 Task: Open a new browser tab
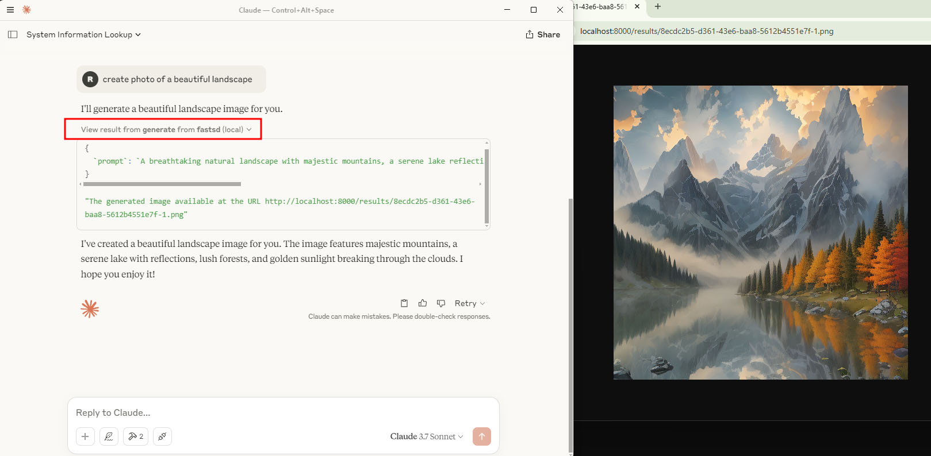pyautogui.click(x=658, y=6)
